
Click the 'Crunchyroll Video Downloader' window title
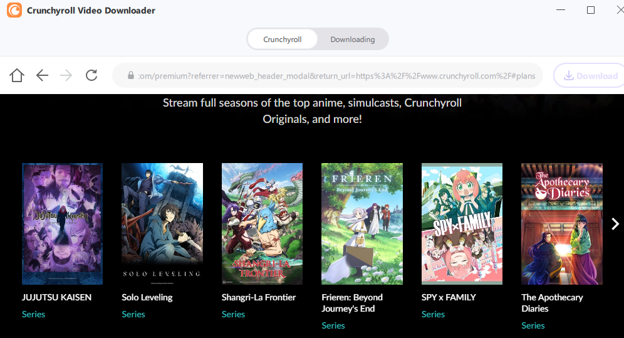coord(91,11)
